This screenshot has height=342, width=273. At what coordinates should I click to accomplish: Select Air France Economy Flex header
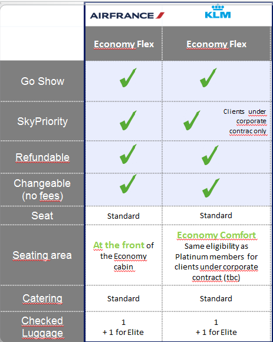(x=124, y=44)
